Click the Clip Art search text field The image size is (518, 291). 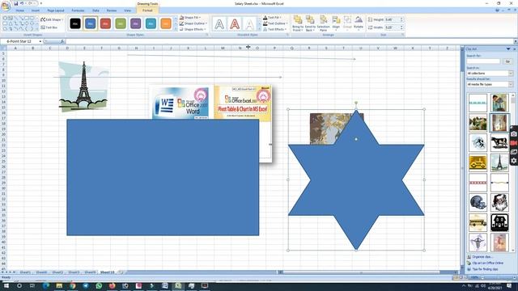483,61
